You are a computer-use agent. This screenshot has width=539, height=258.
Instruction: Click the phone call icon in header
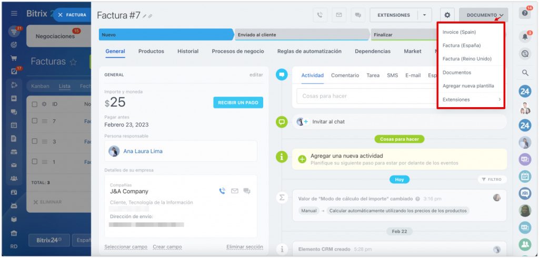(x=320, y=15)
